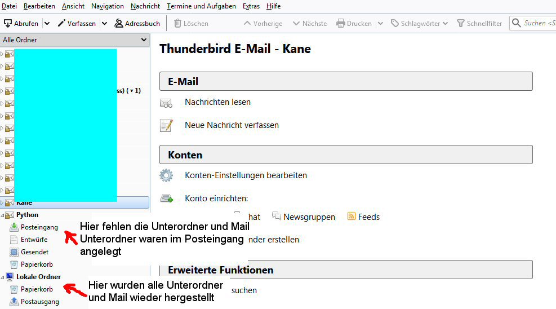This screenshot has width=556, height=309.
Task: Click the Nachrichten lesen envelope icon
Action: (166, 103)
